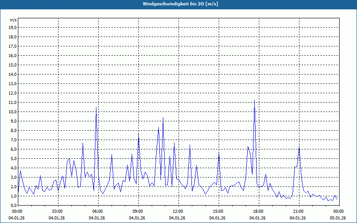The image size is (357, 223).
Task: Select the 04.01.26 date under 12:00
Action: pyautogui.click(x=178, y=218)
